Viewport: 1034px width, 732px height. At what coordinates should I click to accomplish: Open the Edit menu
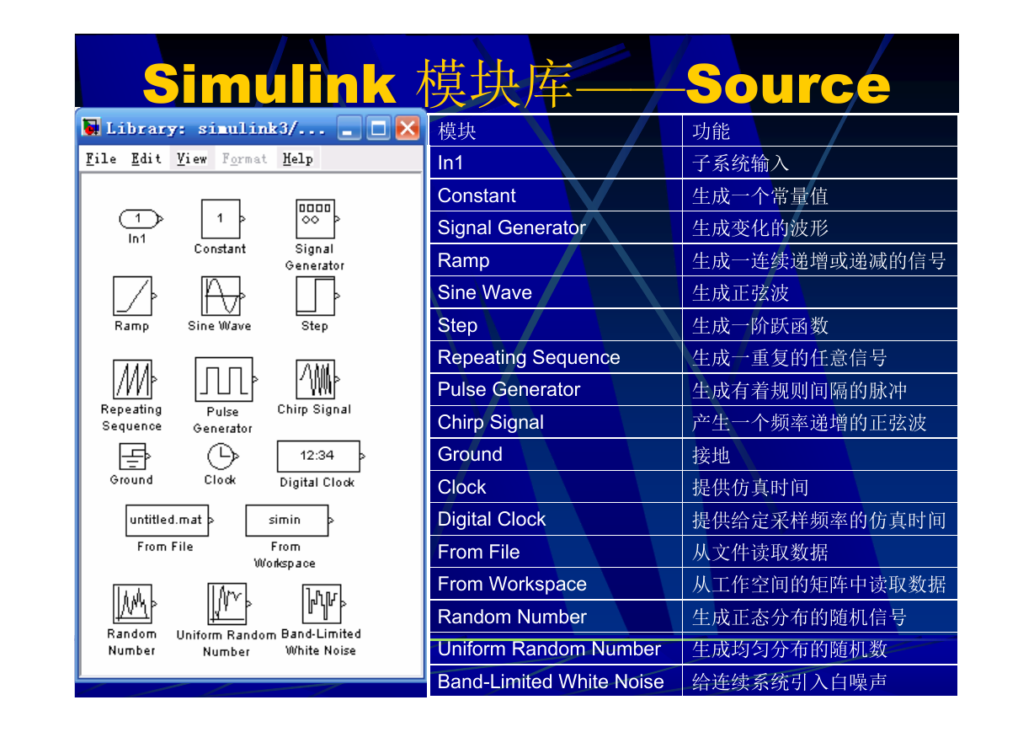147,158
